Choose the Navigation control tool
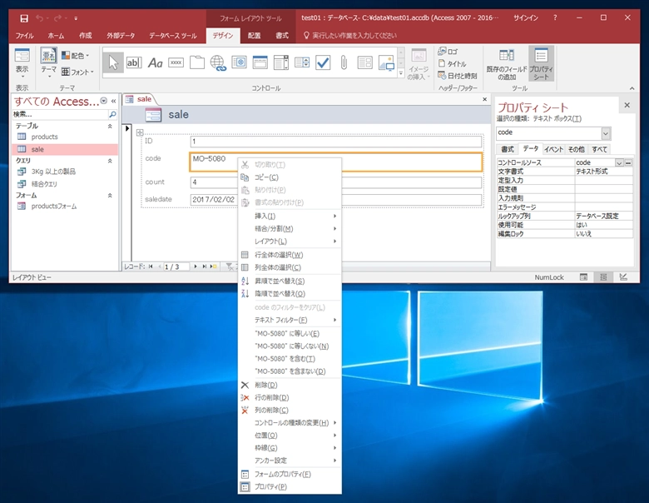The height and width of the screenshot is (503, 649). click(260, 63)
